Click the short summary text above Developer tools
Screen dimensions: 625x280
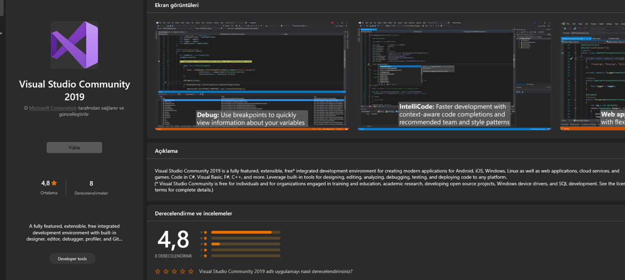pos(75,233)
